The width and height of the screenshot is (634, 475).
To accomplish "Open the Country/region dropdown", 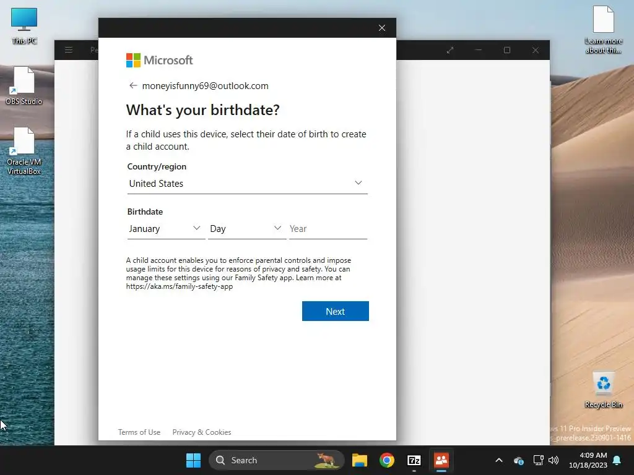I will [247, 183].
